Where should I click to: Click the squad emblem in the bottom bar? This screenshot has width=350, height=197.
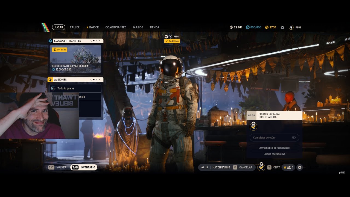click(261, 167)
